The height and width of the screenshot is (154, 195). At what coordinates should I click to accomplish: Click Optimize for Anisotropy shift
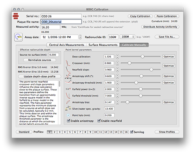coord(169,76)
